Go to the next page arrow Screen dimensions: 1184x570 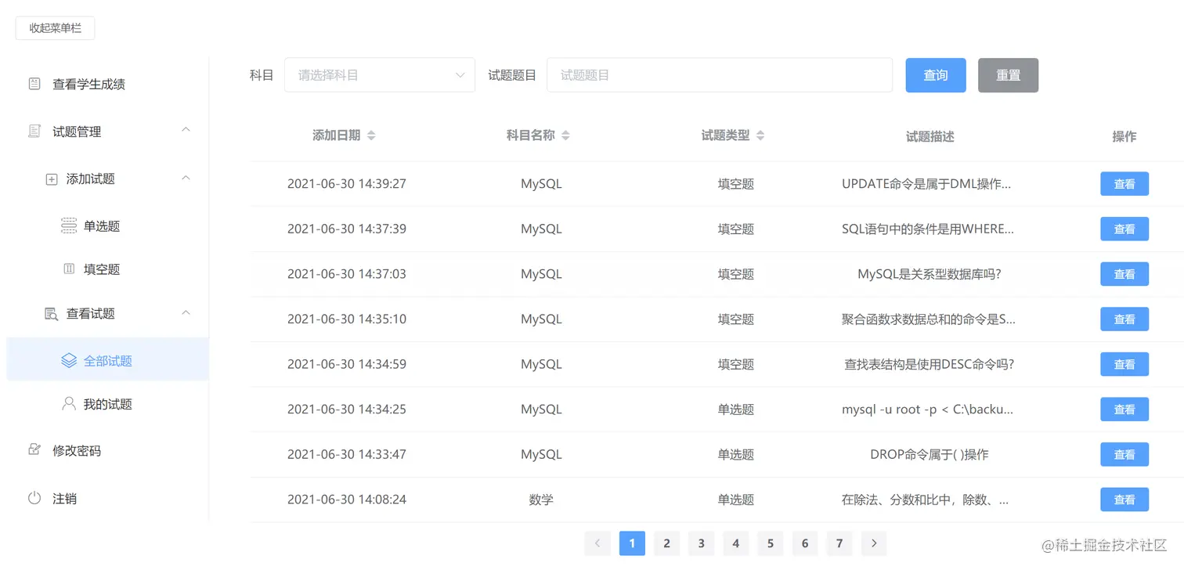874,543
